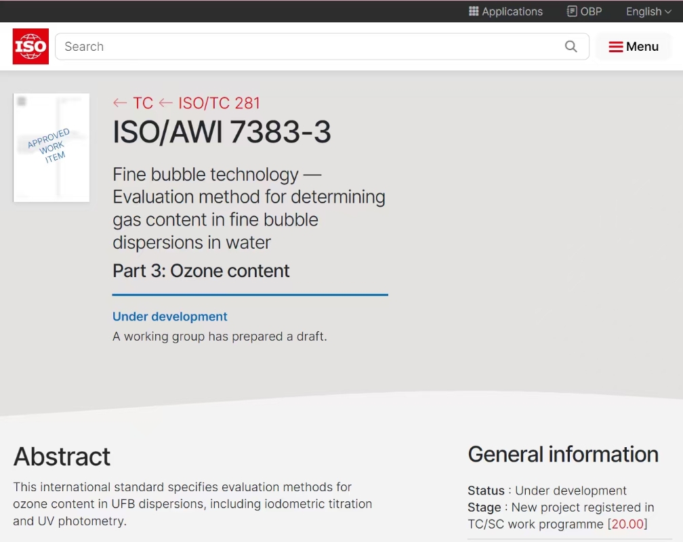The width and height of the screenshot is (683, 542).
Task: Open the Applications text link
Action: tap(512, 12)
